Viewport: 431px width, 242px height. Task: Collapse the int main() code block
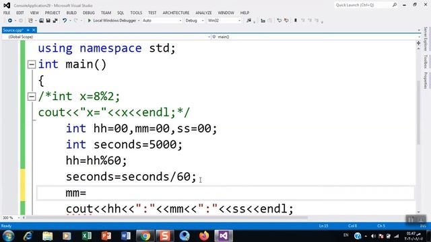click(x=32, y=65)
